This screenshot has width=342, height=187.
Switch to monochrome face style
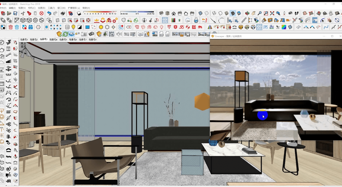point(239,13)
